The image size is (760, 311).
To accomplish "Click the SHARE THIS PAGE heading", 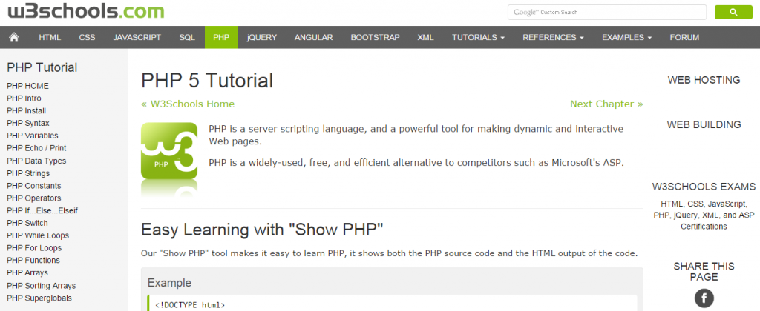I will coord(704,271).
